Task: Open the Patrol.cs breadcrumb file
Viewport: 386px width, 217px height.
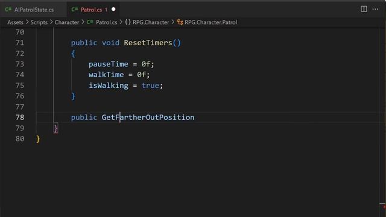Action: coord(106,22)
